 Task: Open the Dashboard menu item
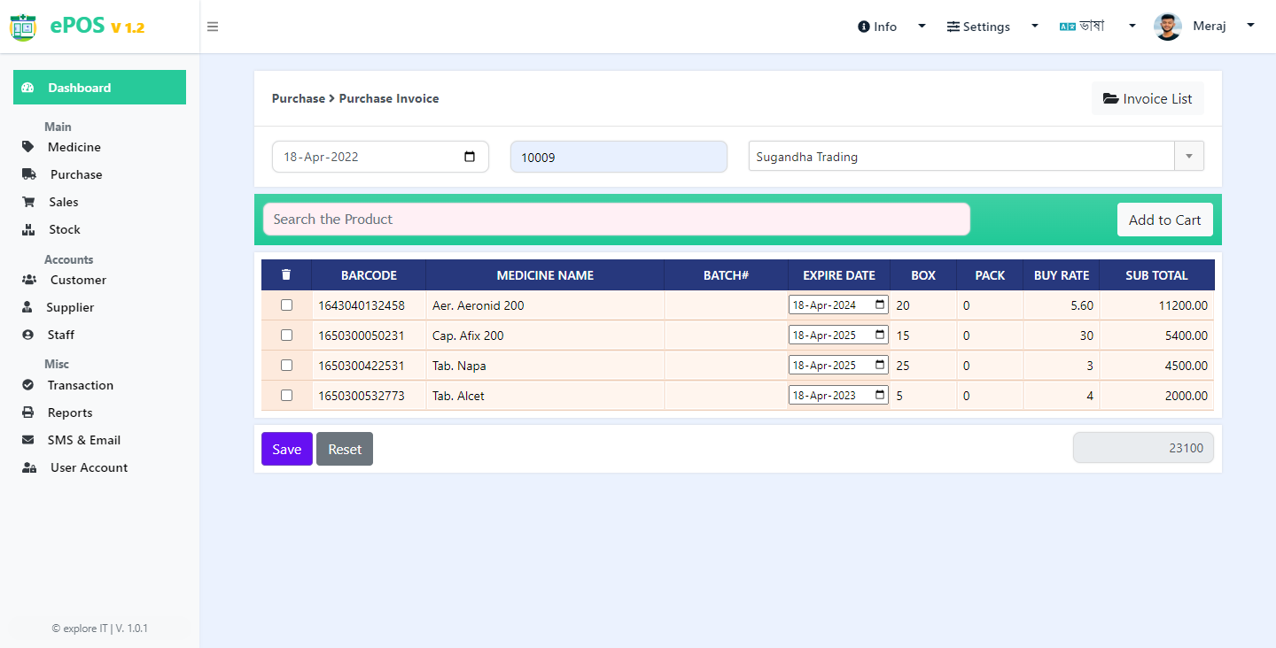[99, 88]
